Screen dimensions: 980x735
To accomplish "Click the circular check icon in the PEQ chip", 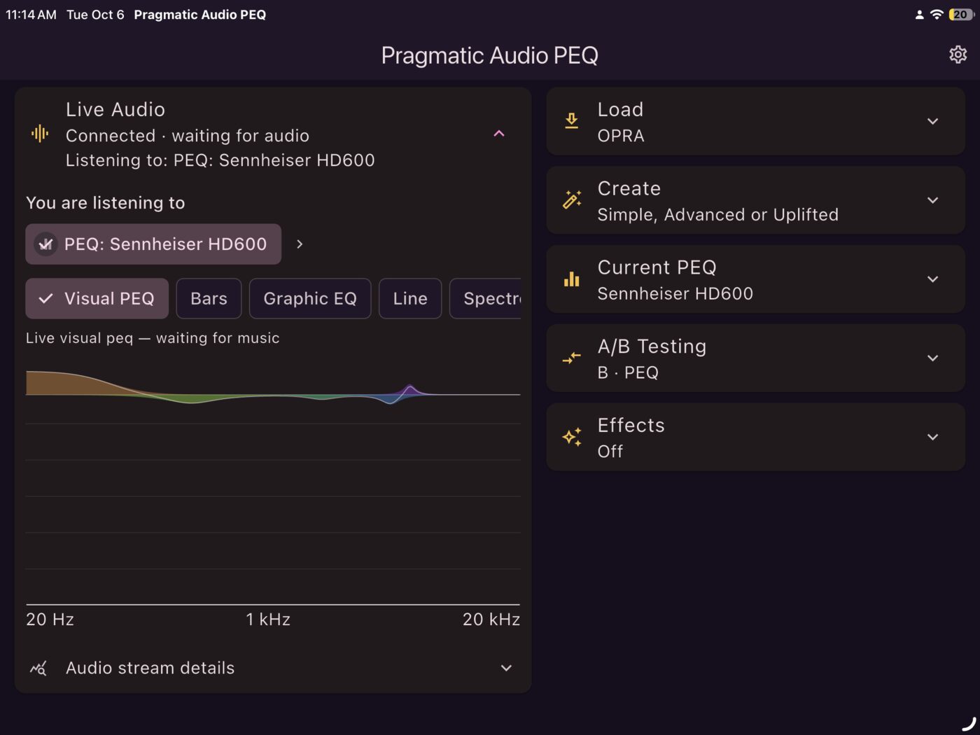I will click(45, 244).
